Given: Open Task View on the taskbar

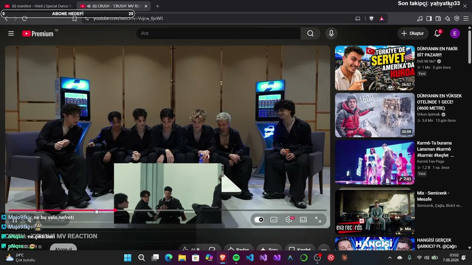Looking at the screenshot, I should 155,258.
